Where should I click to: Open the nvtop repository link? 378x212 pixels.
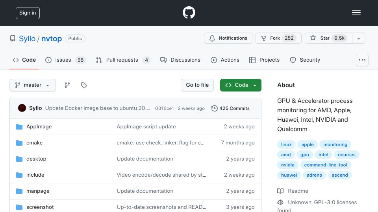coord(52,39)
